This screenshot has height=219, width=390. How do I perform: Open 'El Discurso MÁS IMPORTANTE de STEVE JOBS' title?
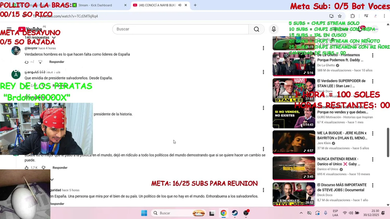coord(342,187)
